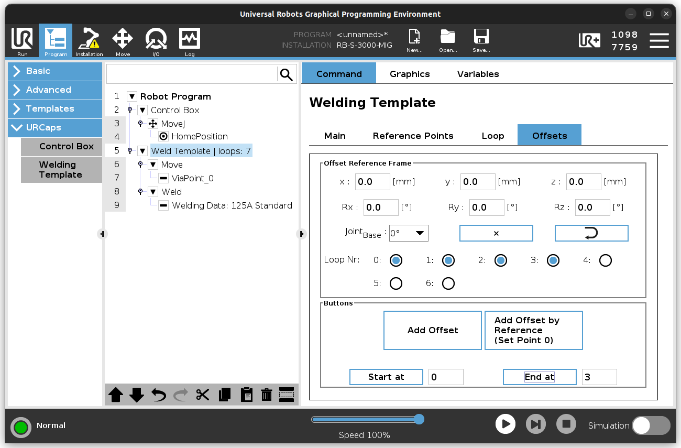Expand the Advanced section in sidebar

55,90
